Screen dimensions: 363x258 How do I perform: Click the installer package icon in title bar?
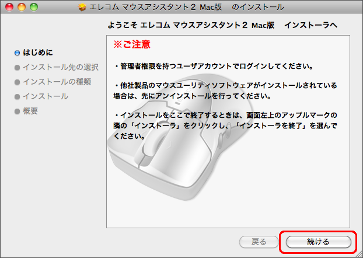point(82,7)
